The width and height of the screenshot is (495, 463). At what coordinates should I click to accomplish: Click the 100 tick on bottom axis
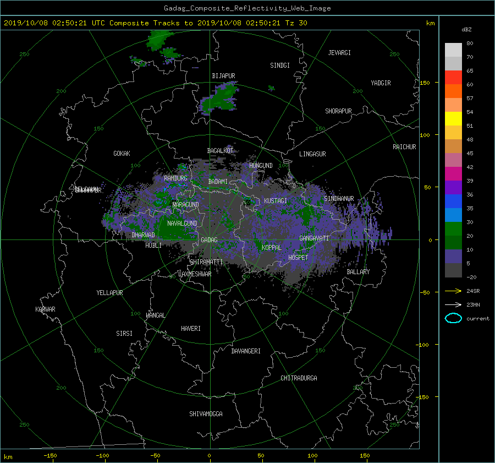(312, 455)
